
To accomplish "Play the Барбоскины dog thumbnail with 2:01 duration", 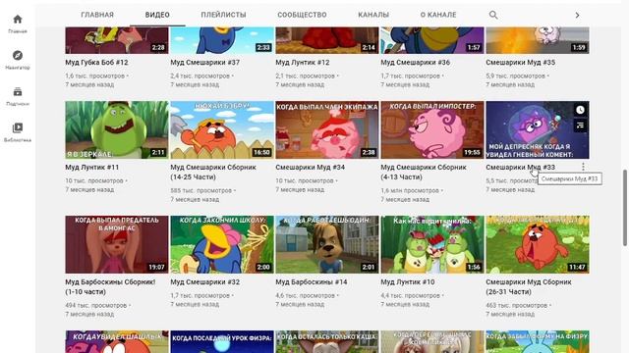I will click(327, 244).
